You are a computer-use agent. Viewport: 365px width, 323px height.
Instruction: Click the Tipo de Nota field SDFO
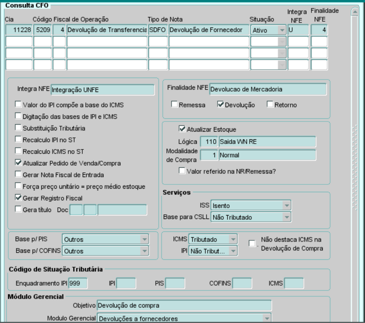(158, 30)
